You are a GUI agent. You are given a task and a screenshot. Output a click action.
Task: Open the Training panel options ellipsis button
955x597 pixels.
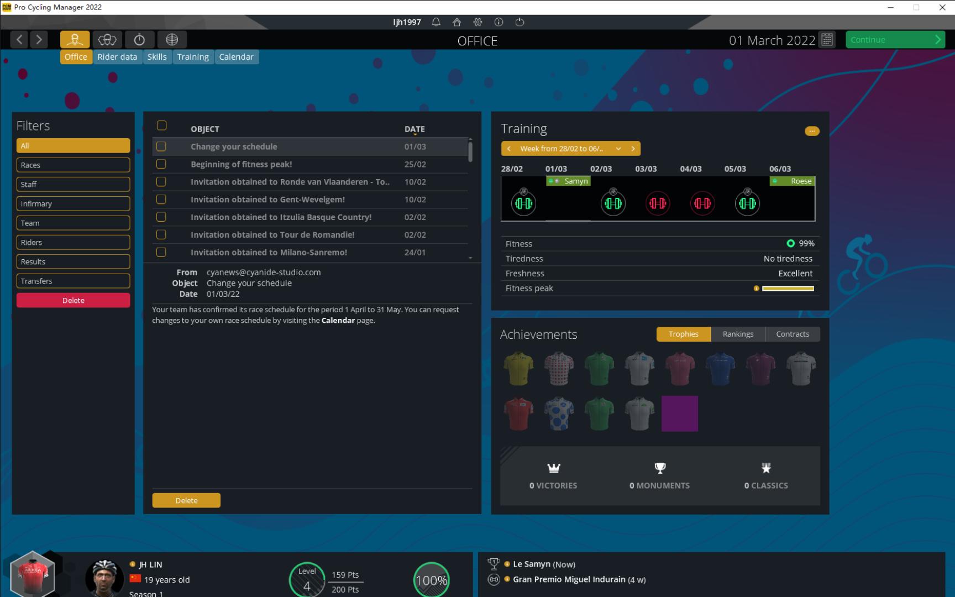pyautogui.click(x=812, y=131)
